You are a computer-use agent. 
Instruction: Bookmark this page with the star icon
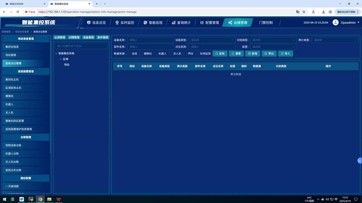click(x=304, y=12)
